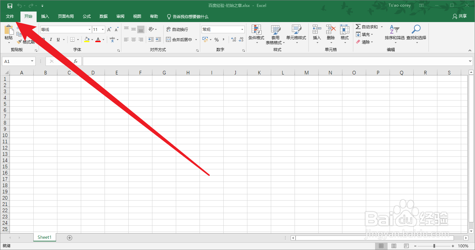475x250 pixels.
Task: Open 条件格式 conditional formatting
Action: point(256,34)
